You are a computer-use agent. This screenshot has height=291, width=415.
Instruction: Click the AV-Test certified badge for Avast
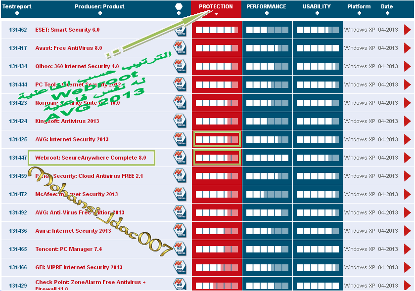click(x=180, y=48)
